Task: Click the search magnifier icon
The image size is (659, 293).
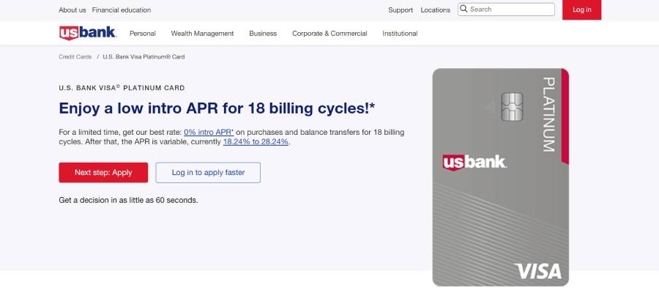Action: (463, 9)
